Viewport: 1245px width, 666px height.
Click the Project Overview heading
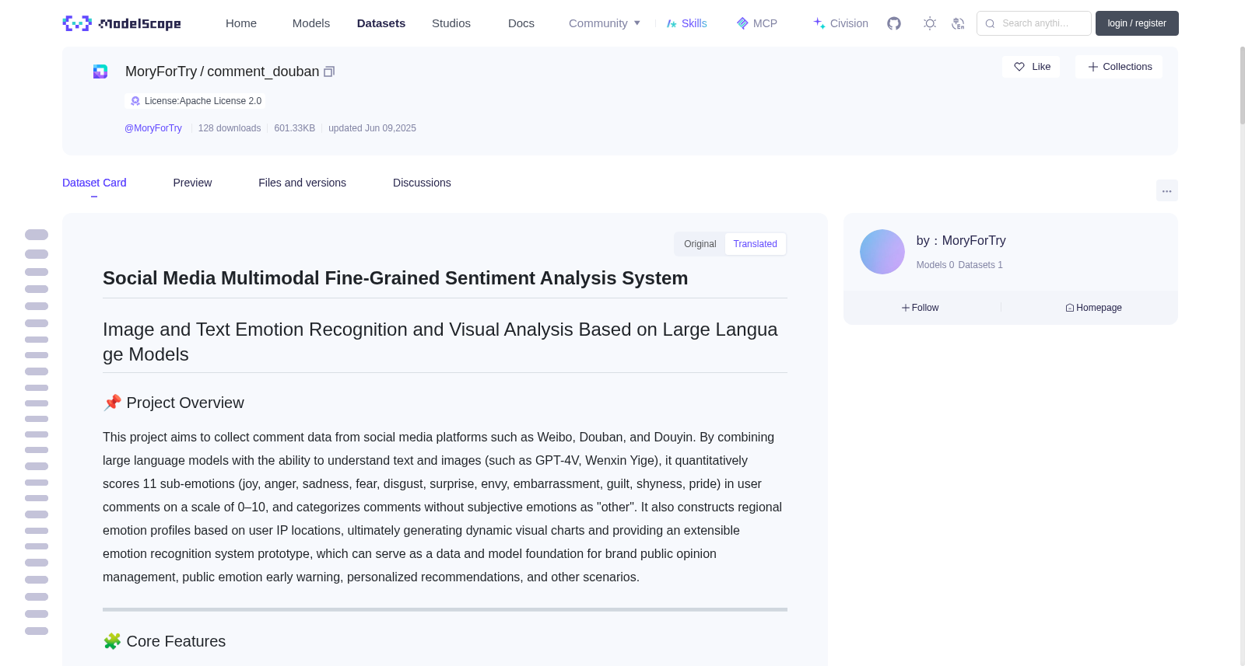[x=174, y=403]
